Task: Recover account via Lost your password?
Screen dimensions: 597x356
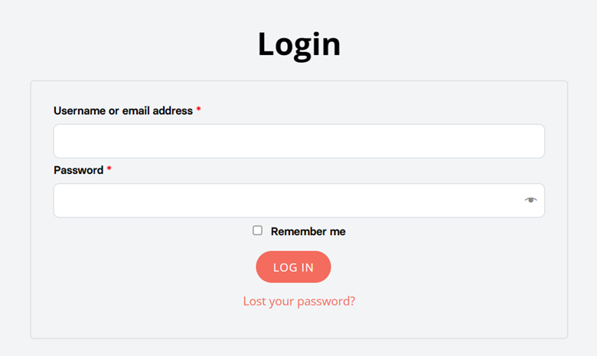Action: tap(298, 301)
